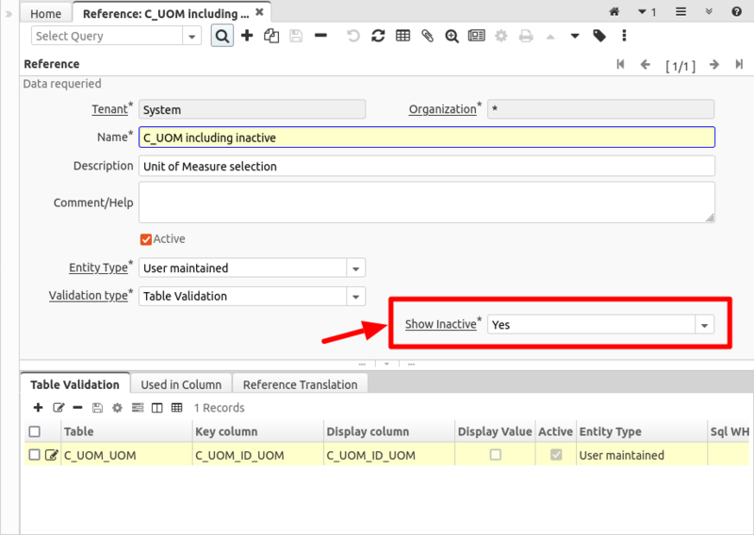Check the select-all checkbox in table header
Viewport: 754px width, 535px height.
coord(35,431)
